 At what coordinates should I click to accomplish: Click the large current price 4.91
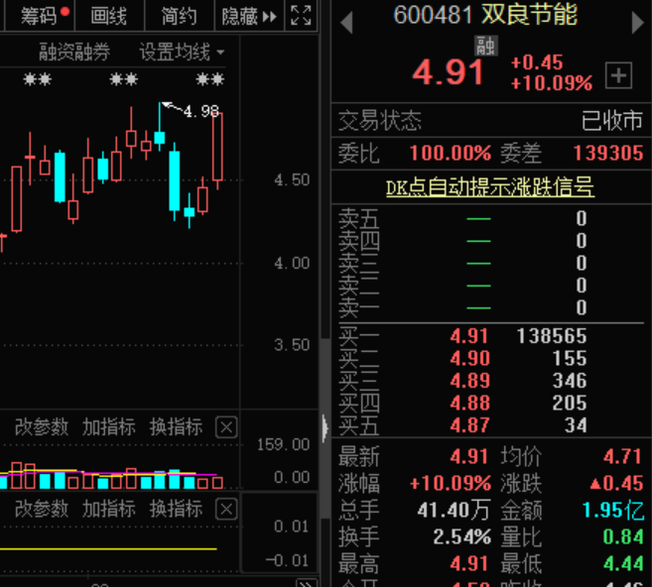coord(448,73)
